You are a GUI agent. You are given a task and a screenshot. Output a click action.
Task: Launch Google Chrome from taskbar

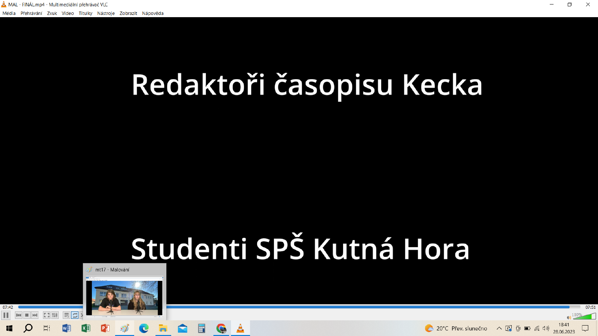click(221, 328)
